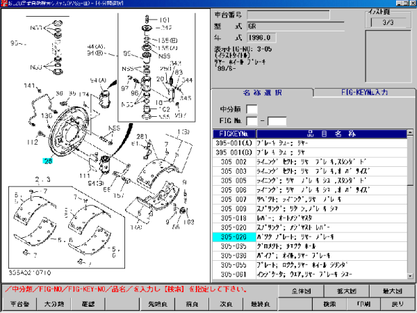Switch to the 名称選択 tab
Screen dimensions: 417x313
261,93
